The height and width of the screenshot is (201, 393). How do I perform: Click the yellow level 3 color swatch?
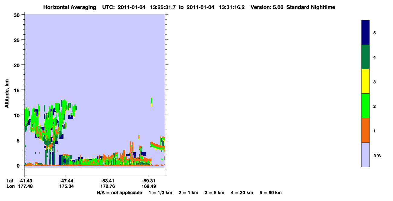click(x=365, y=81)
